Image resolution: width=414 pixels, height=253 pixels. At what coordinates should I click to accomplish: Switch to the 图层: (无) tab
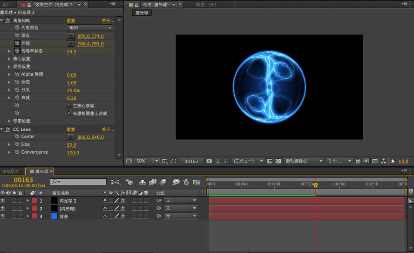[x=206, y=5]
